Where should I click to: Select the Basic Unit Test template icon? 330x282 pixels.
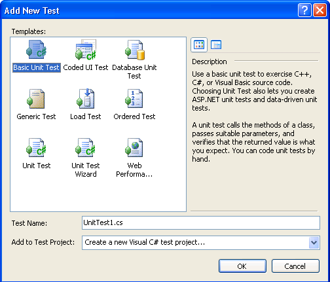37,50
